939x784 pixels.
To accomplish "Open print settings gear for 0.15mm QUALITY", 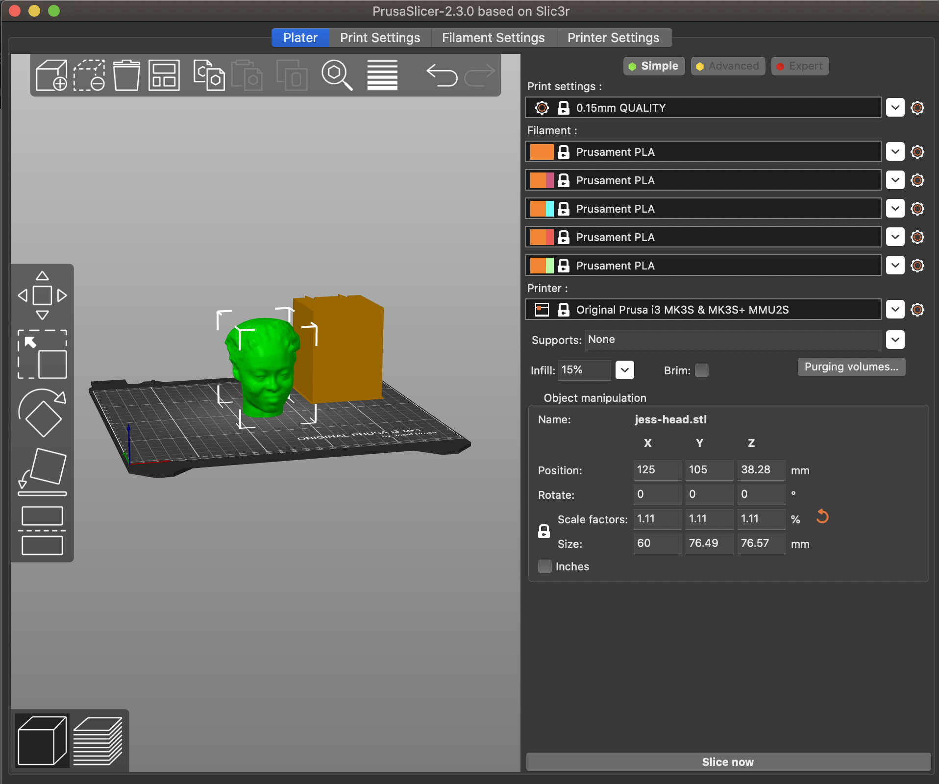I will [x=917, y=108].
